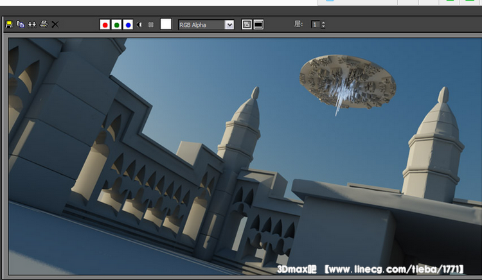Toggle the UI overlay frame button
The image size is (482, 280).
click(247, 24)
